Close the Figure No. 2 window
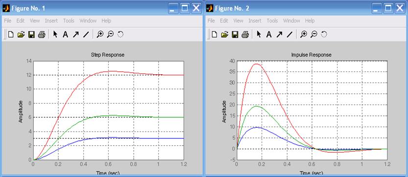The image size is (408, 177). coord(400,8)
